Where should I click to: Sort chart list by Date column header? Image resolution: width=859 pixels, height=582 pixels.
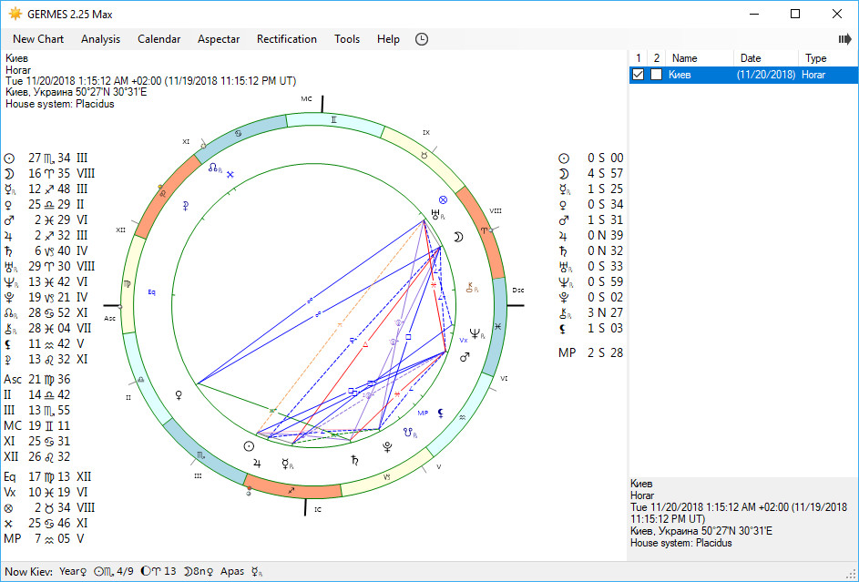point(766,58)
